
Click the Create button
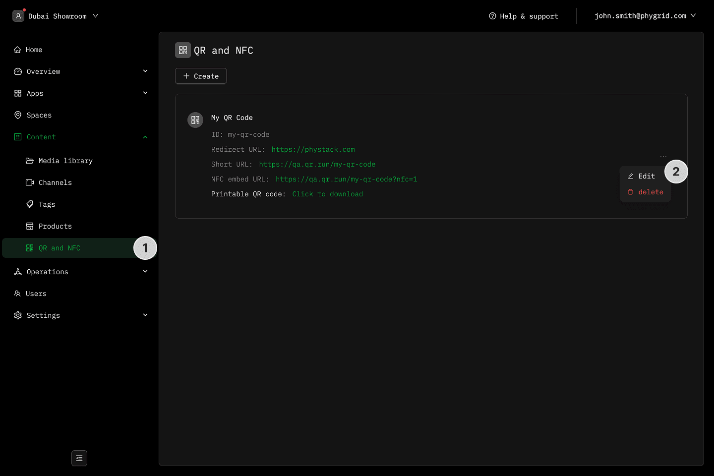[201, 76]
